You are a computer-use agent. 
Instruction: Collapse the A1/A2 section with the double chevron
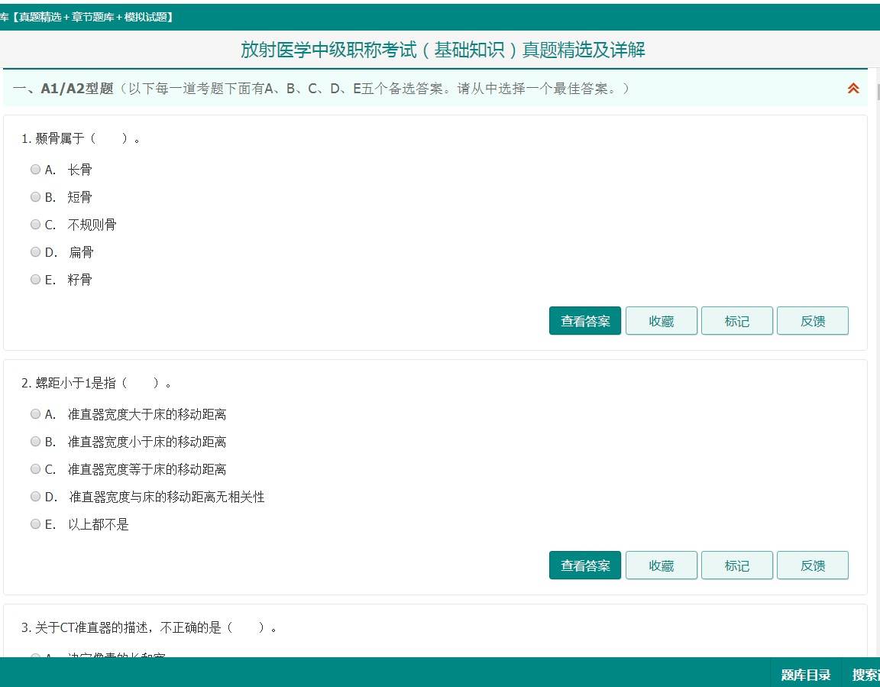(x=853, y=88)
